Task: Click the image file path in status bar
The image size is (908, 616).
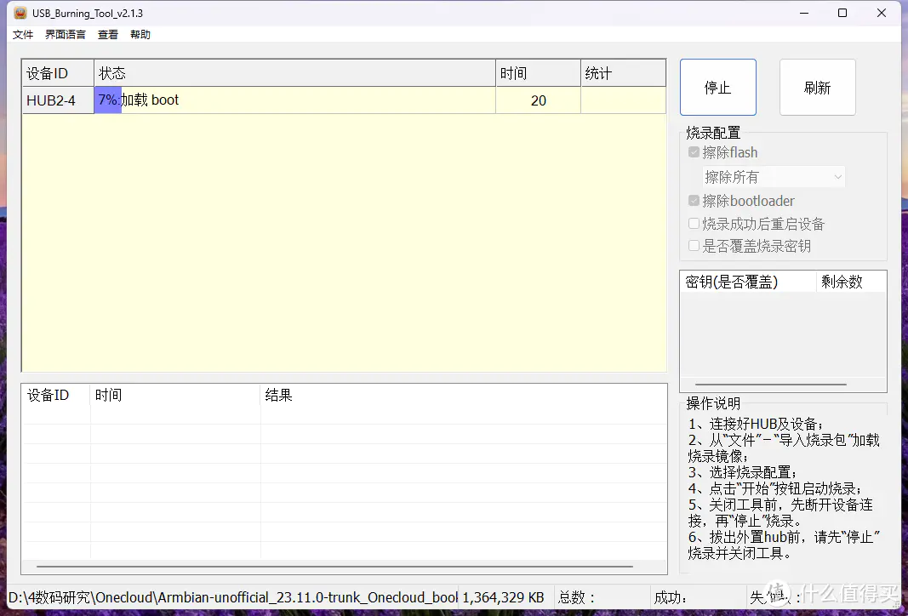Action: click(233, 597)
